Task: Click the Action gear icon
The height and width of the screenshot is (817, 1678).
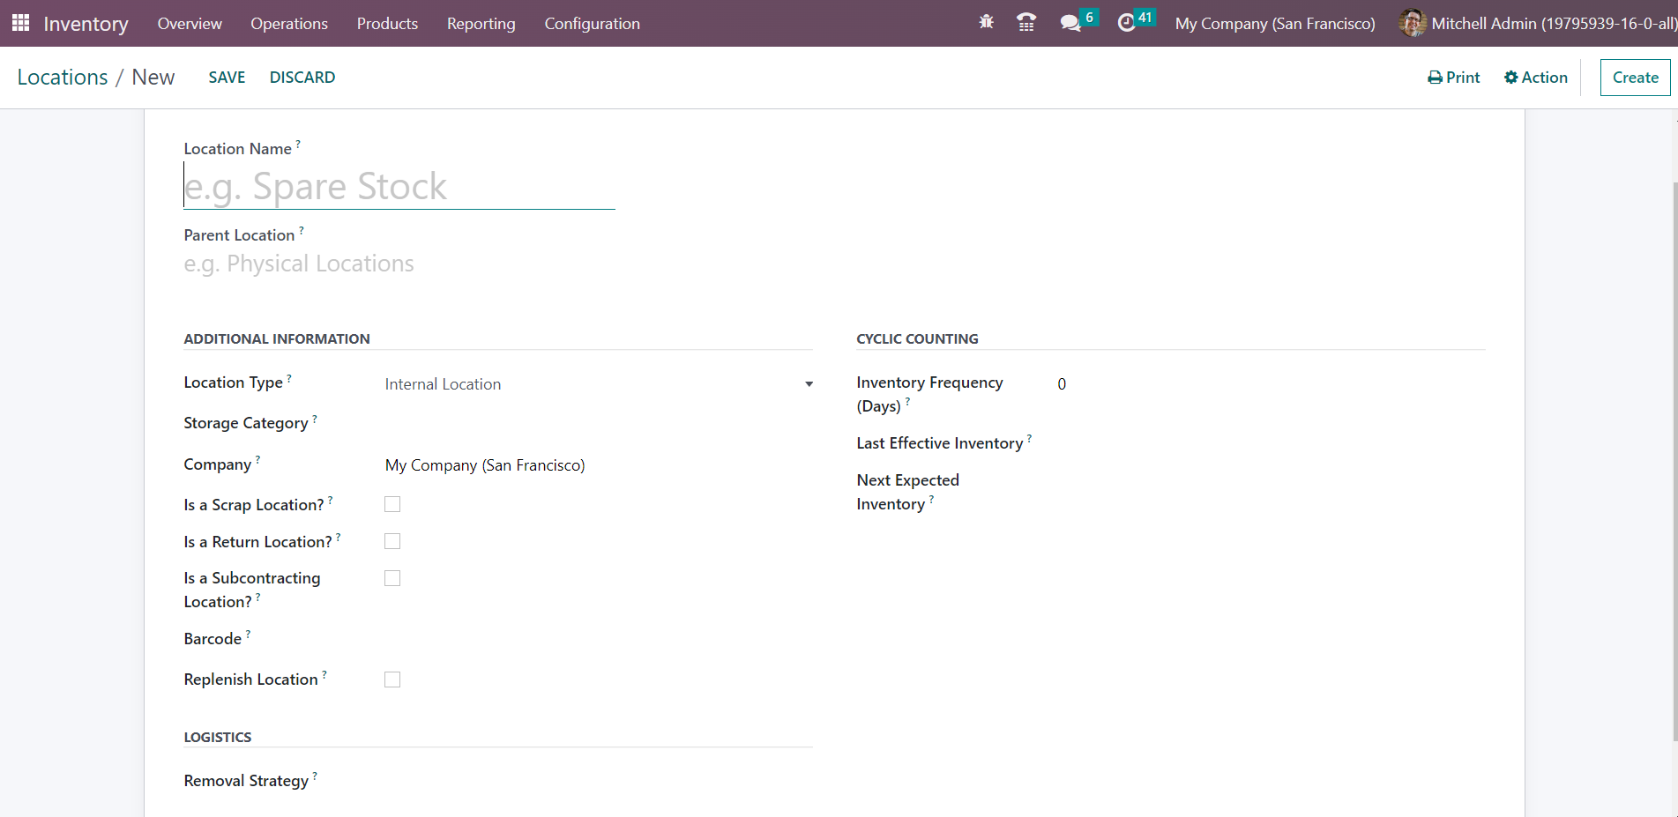Action: [x=1510, y=78]
